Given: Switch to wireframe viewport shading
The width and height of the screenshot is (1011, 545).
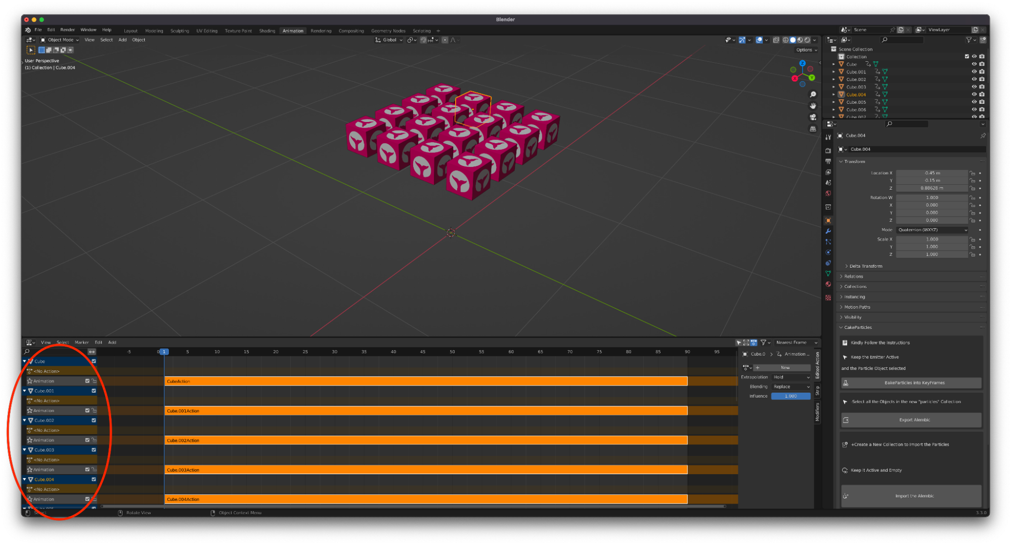Looking at the screenshot, I should coord(785,40).
